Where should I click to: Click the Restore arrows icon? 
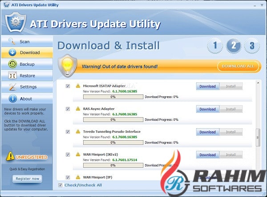click(12, 75)
